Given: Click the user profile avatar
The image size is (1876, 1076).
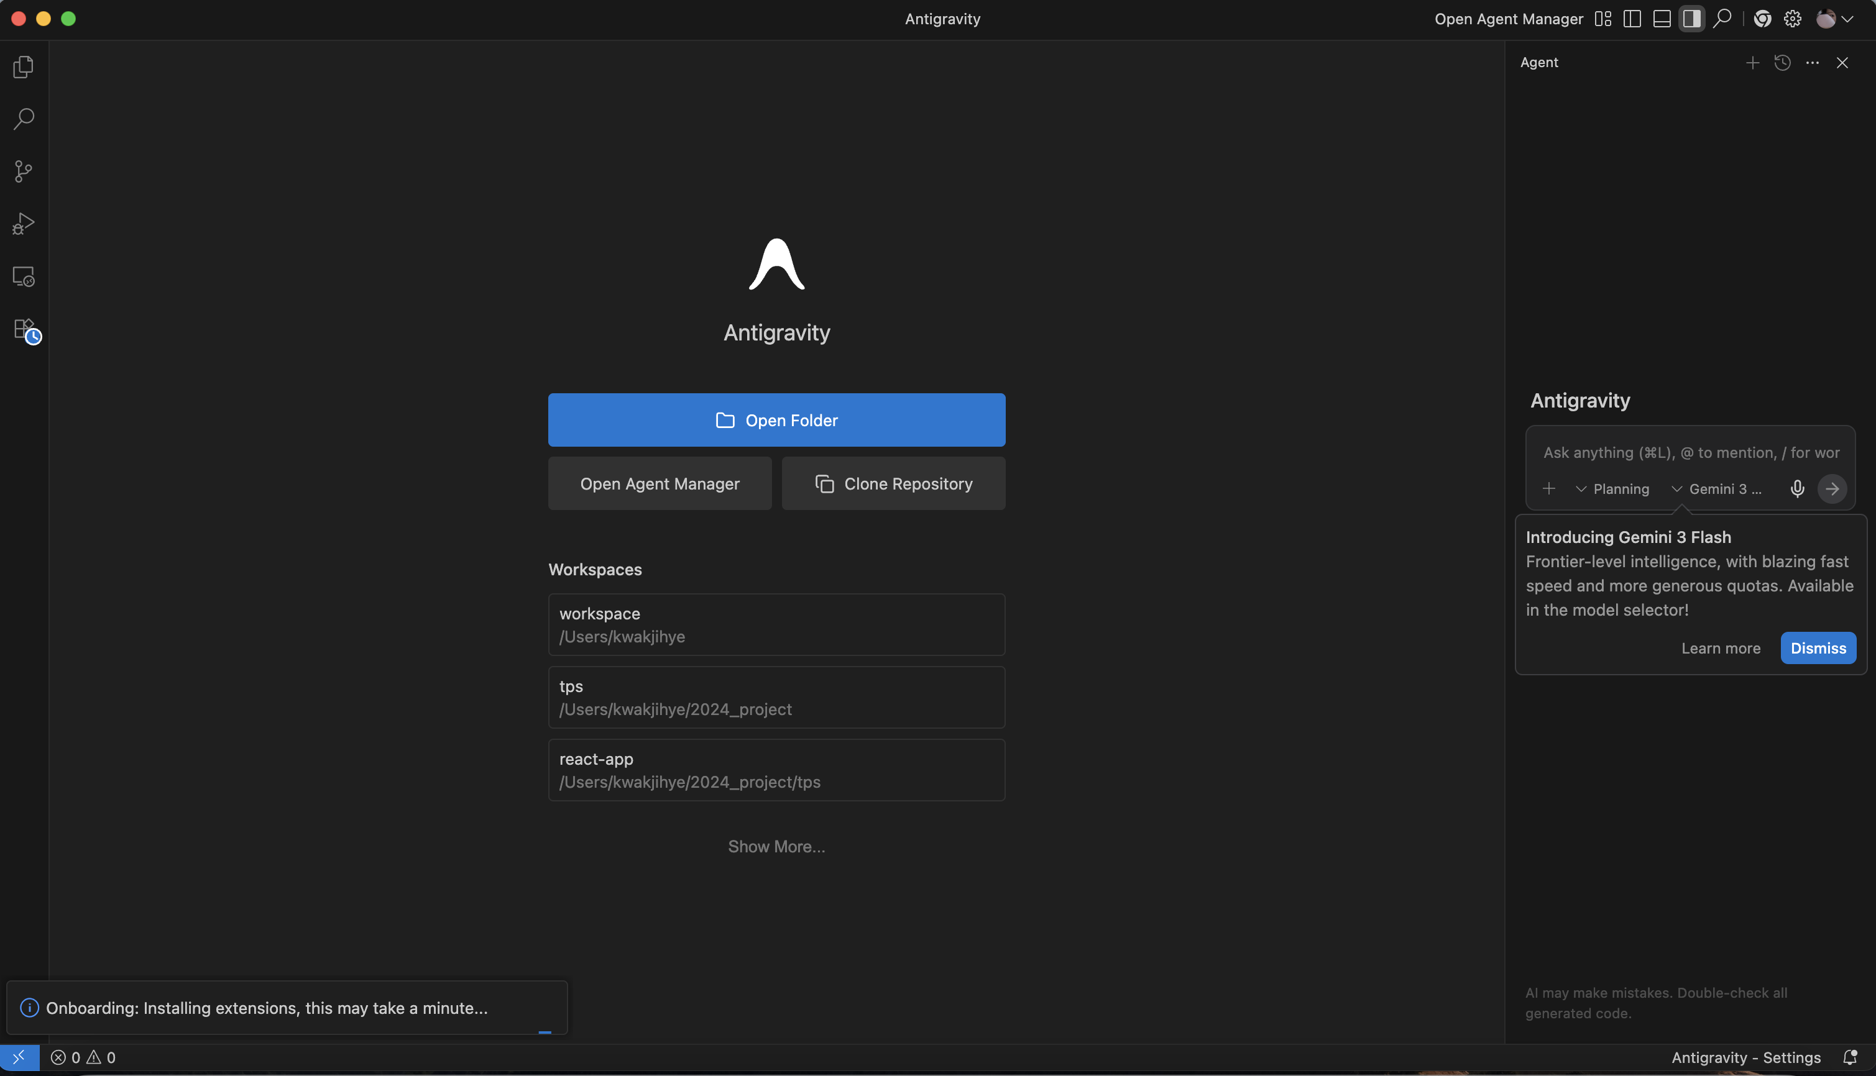Looking at the screenshot, I should pos(1826,19).
